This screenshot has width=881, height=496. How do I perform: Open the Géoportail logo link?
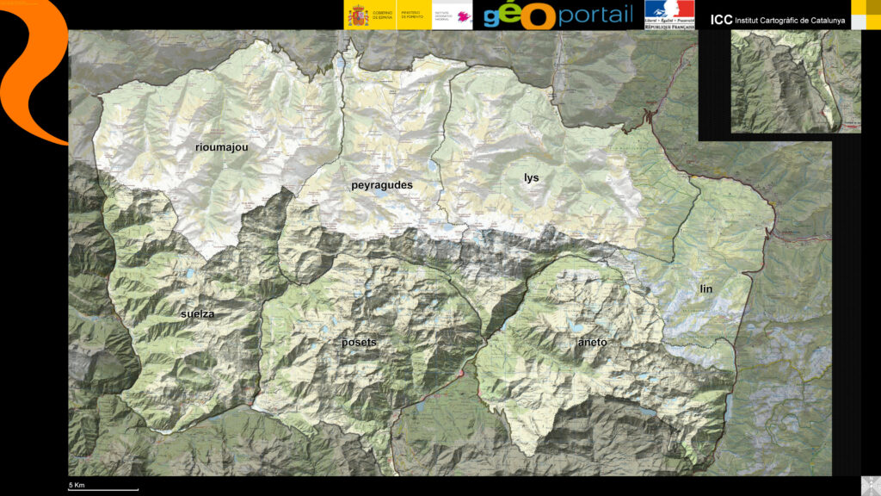(x=558, y=15)
